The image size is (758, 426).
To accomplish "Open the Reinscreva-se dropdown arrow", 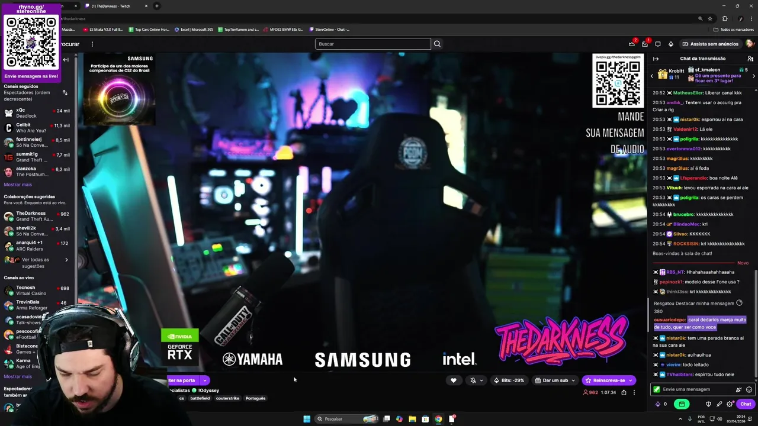I will [x=631, y=380].
